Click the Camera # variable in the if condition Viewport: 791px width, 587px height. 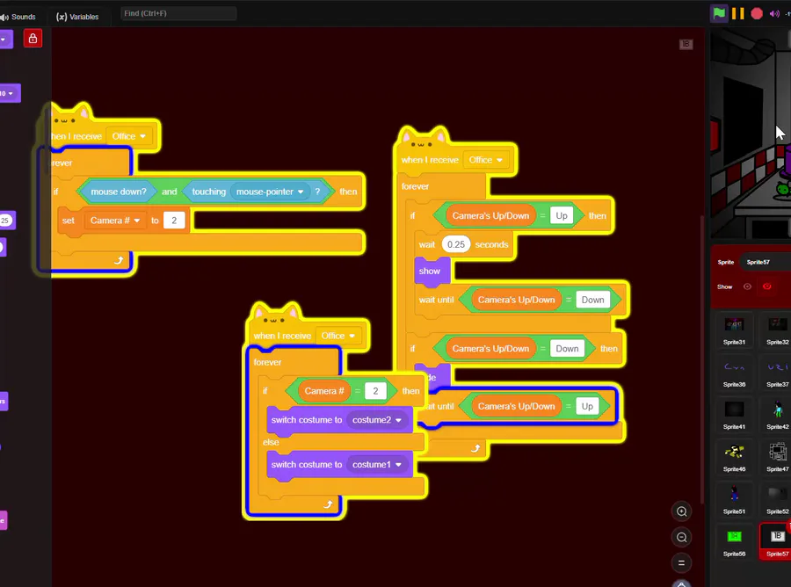[x=323, y=391]
